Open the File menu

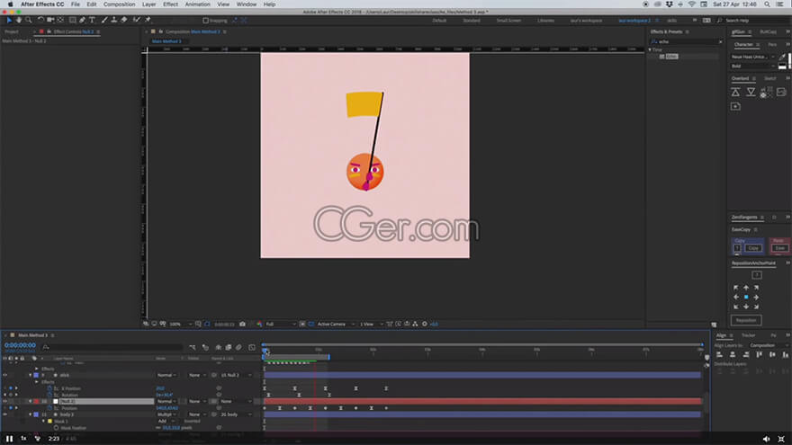(x=76, y=4)
